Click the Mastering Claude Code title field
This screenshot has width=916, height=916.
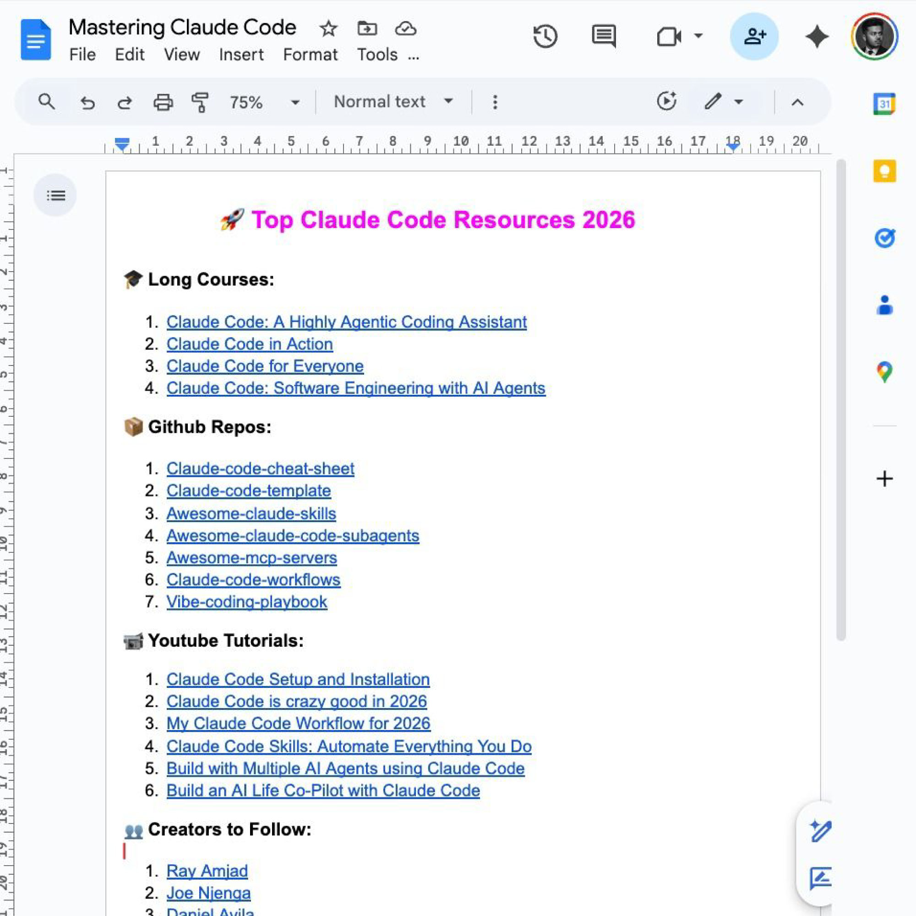182,28
